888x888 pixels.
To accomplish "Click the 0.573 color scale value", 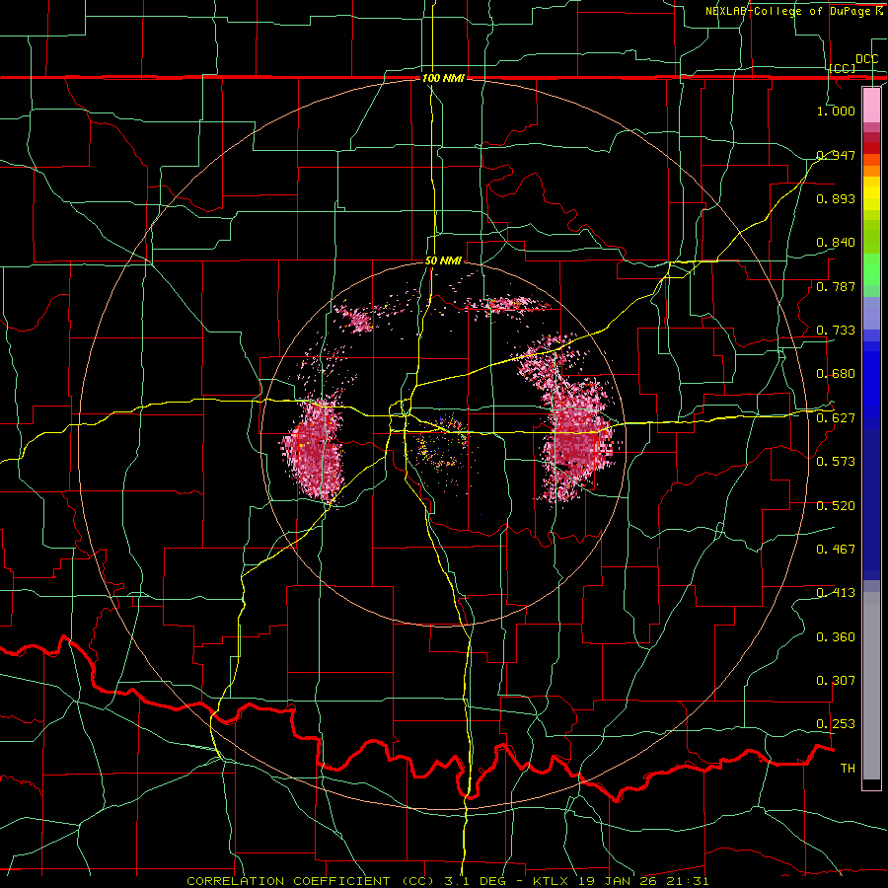I will point(836,461).
